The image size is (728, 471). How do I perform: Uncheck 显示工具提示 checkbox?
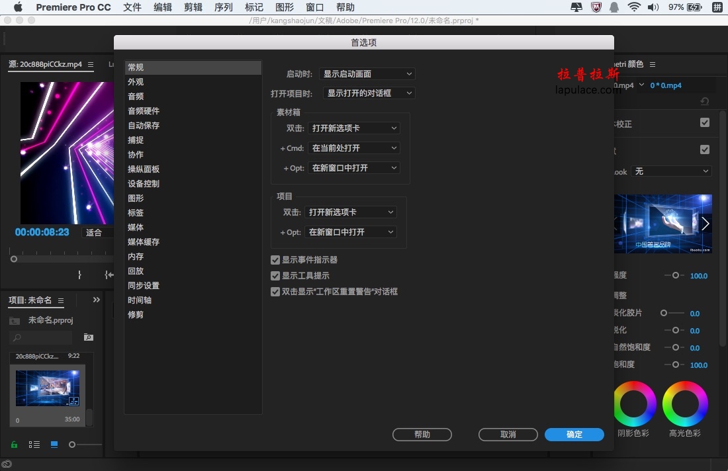coord(275,276)
